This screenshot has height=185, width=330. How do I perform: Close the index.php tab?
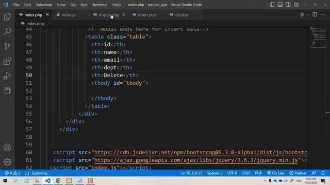point(47,15)
